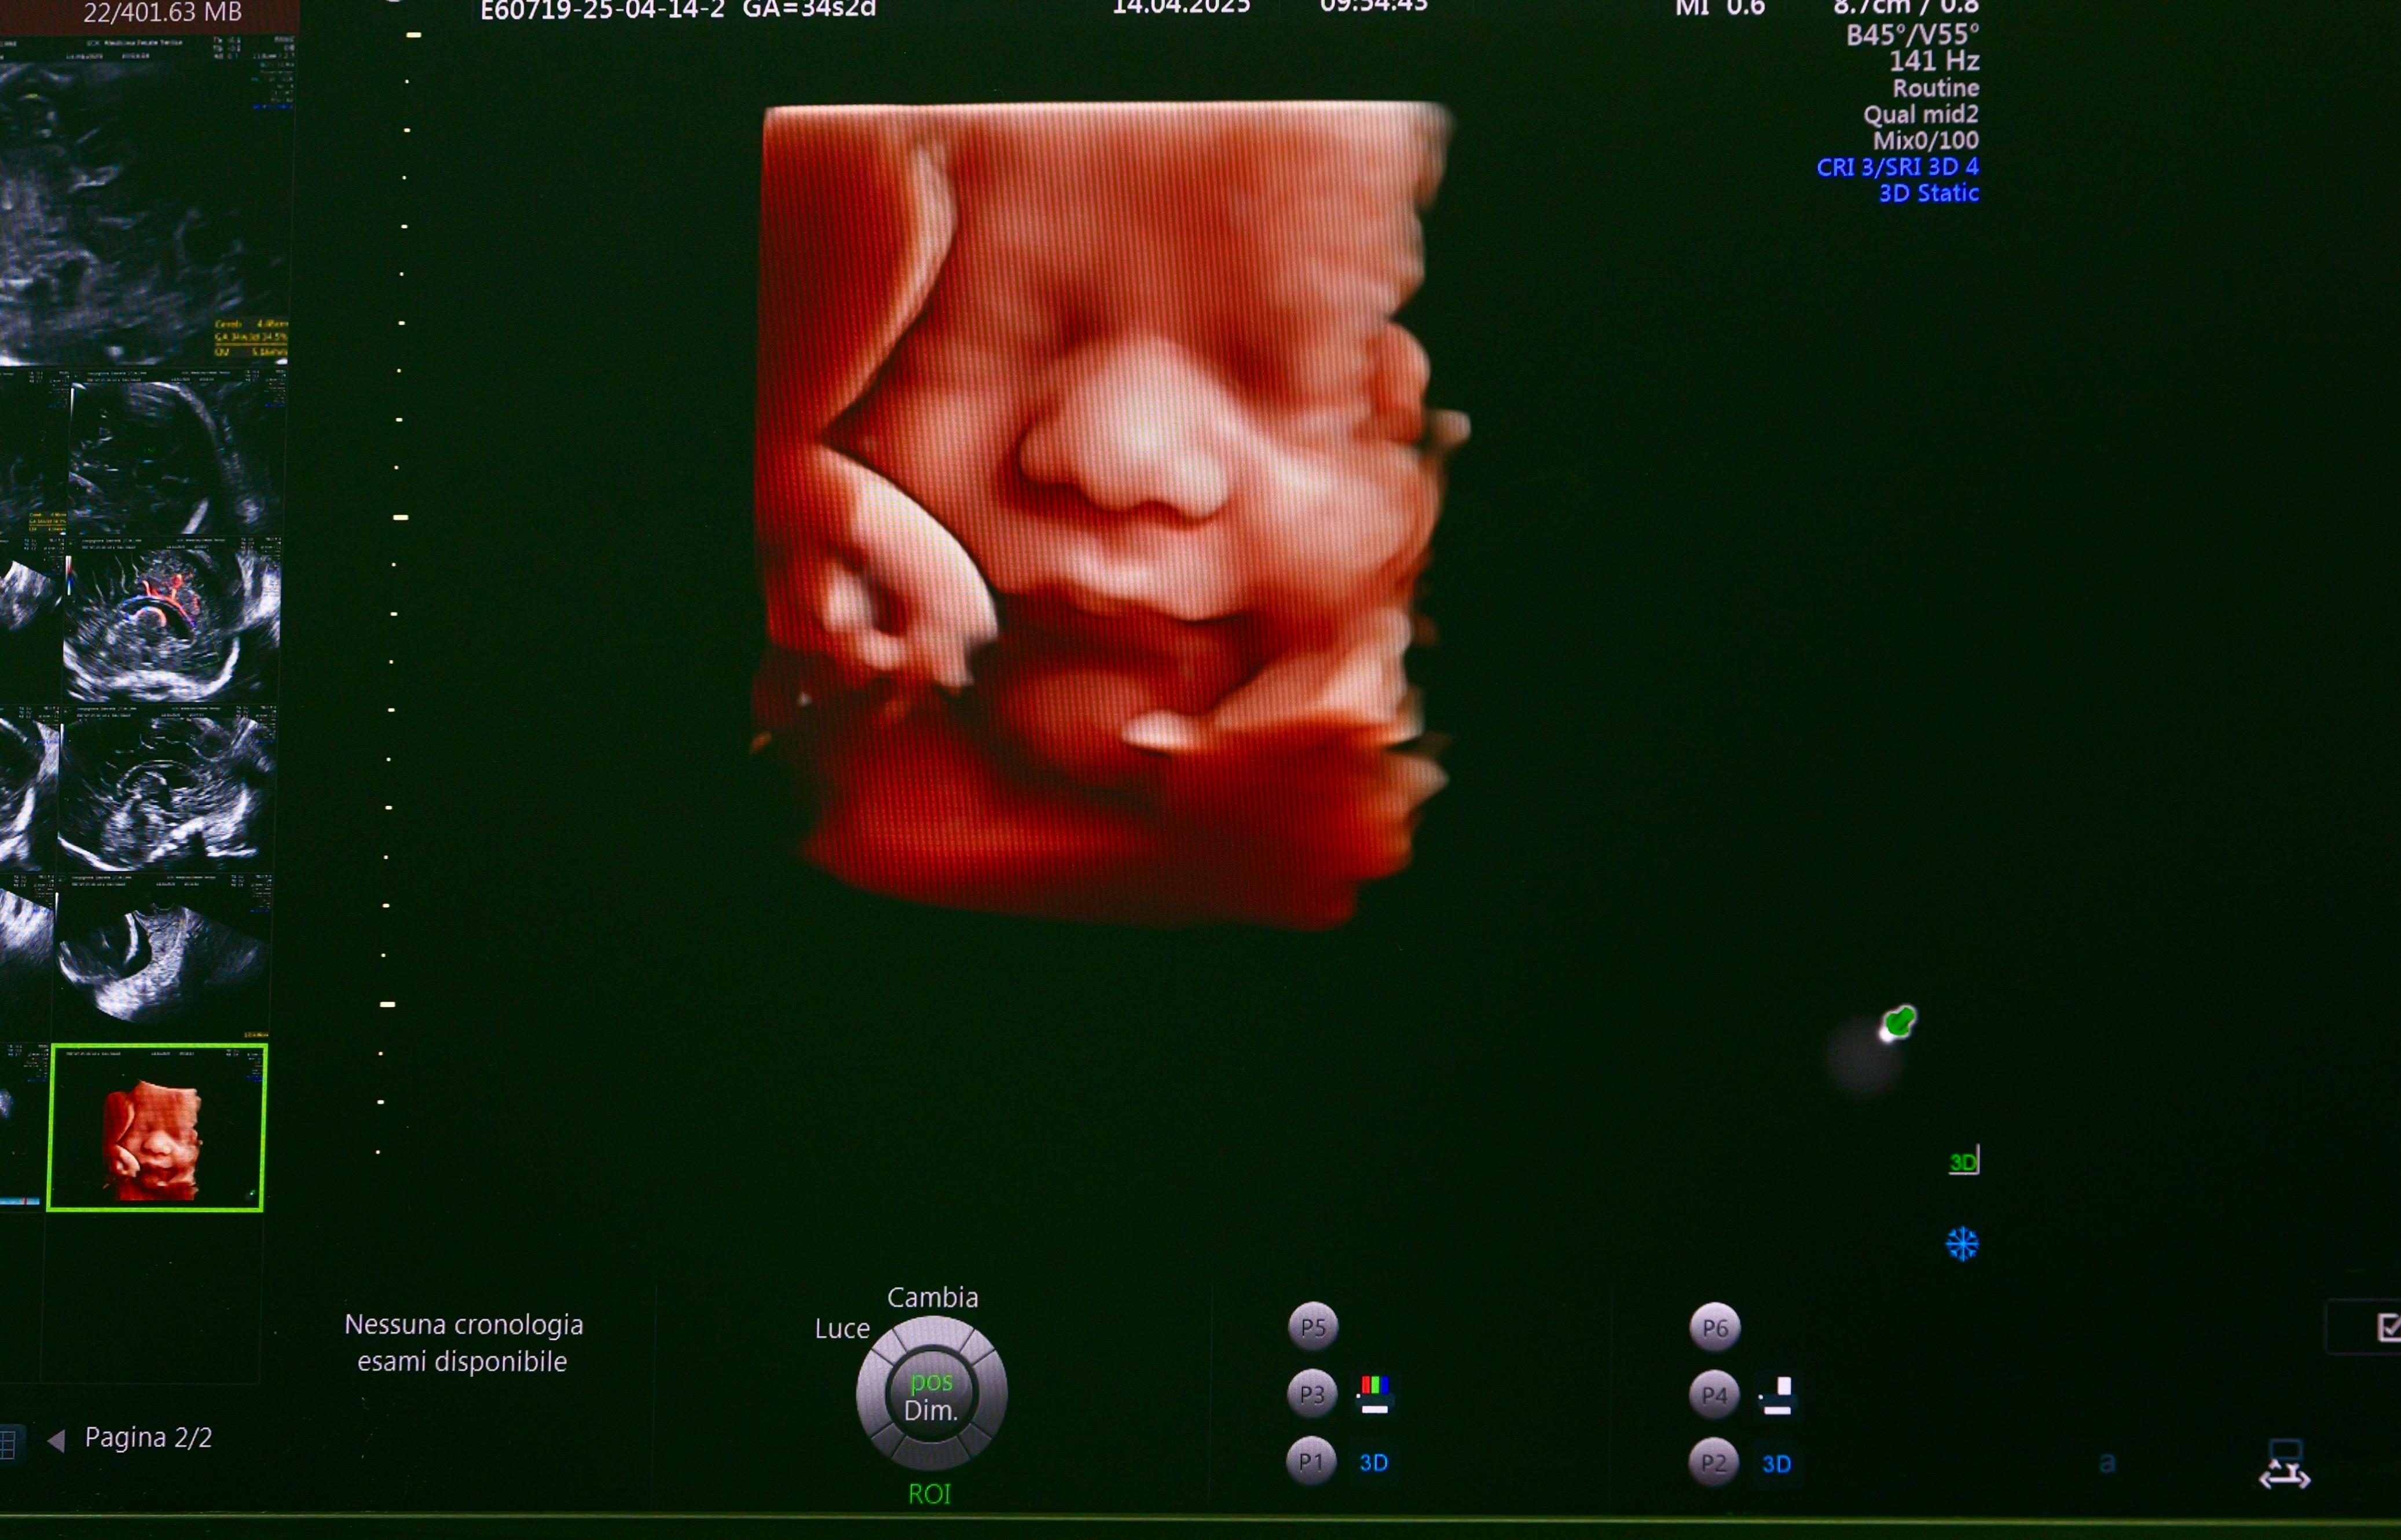The height and width of the screenshot is (1540, 2401).
Task: Click the green 3D mode indicator
Action: 1963,1161
